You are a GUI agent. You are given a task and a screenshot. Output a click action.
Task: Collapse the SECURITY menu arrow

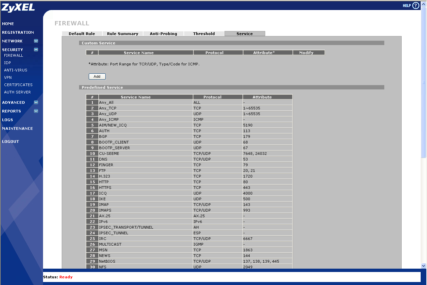[x=36, y=50]
